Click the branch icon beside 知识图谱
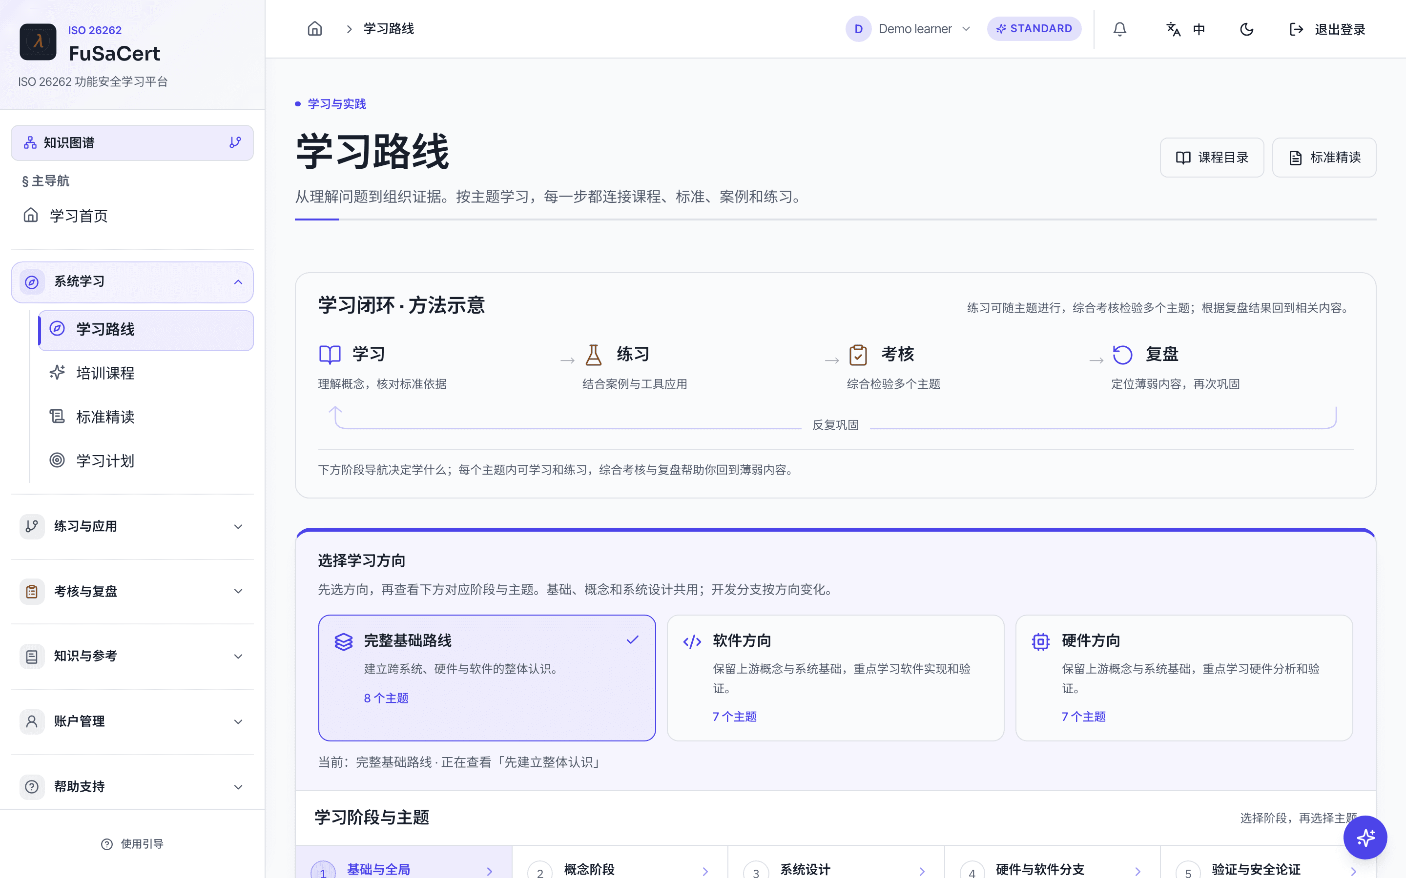 (x=235, y=142)
